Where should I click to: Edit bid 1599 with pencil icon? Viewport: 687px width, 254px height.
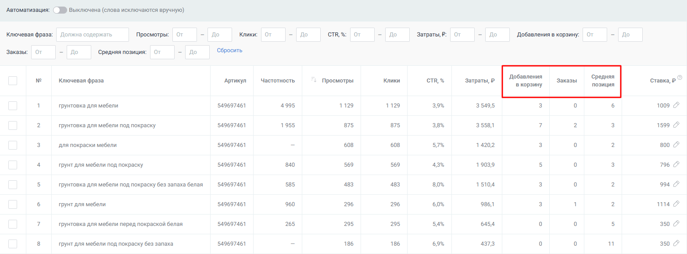[676, 125]
